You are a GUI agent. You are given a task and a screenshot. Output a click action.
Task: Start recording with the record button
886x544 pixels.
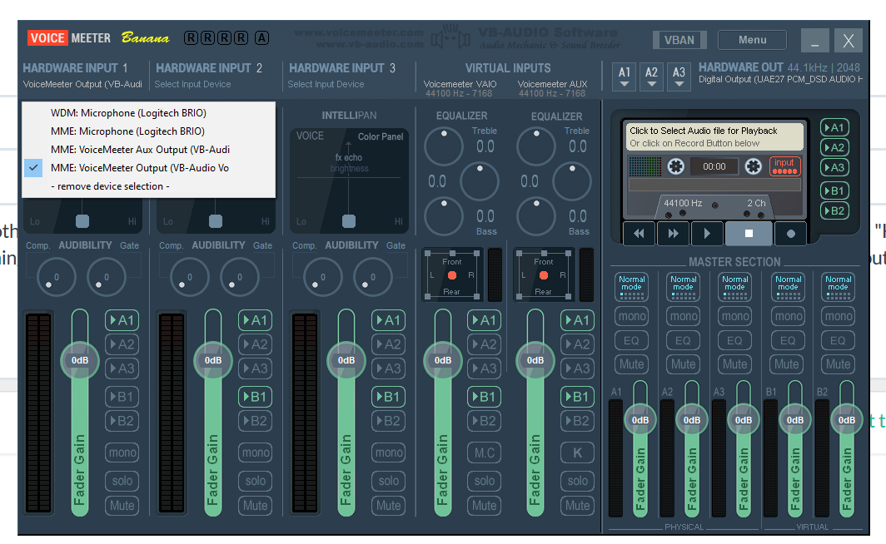click(790, 233)
